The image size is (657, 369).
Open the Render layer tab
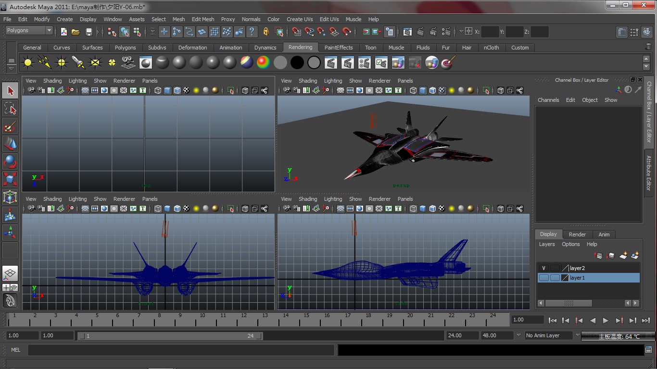click(577, 234)
